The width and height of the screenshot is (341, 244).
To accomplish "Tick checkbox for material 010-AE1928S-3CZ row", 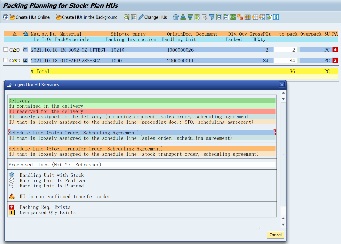I will coord(6,61).
